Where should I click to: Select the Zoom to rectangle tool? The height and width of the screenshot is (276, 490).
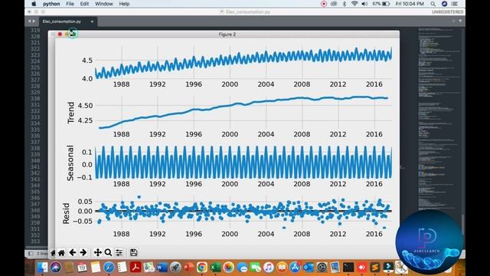108,252
